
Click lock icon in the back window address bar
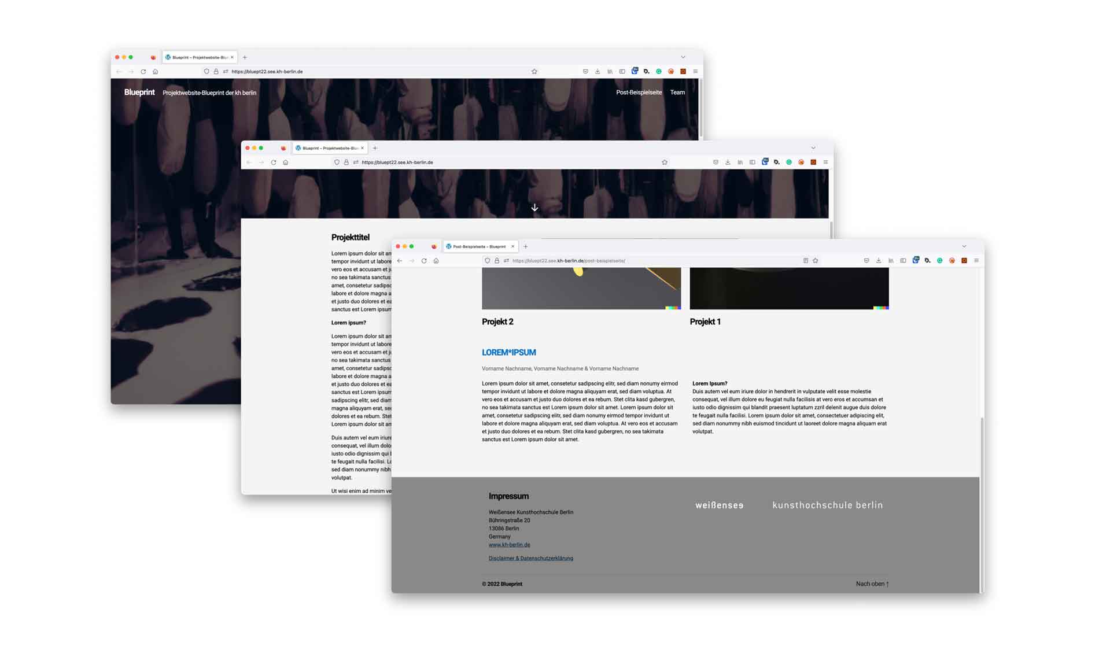[216, 72]
